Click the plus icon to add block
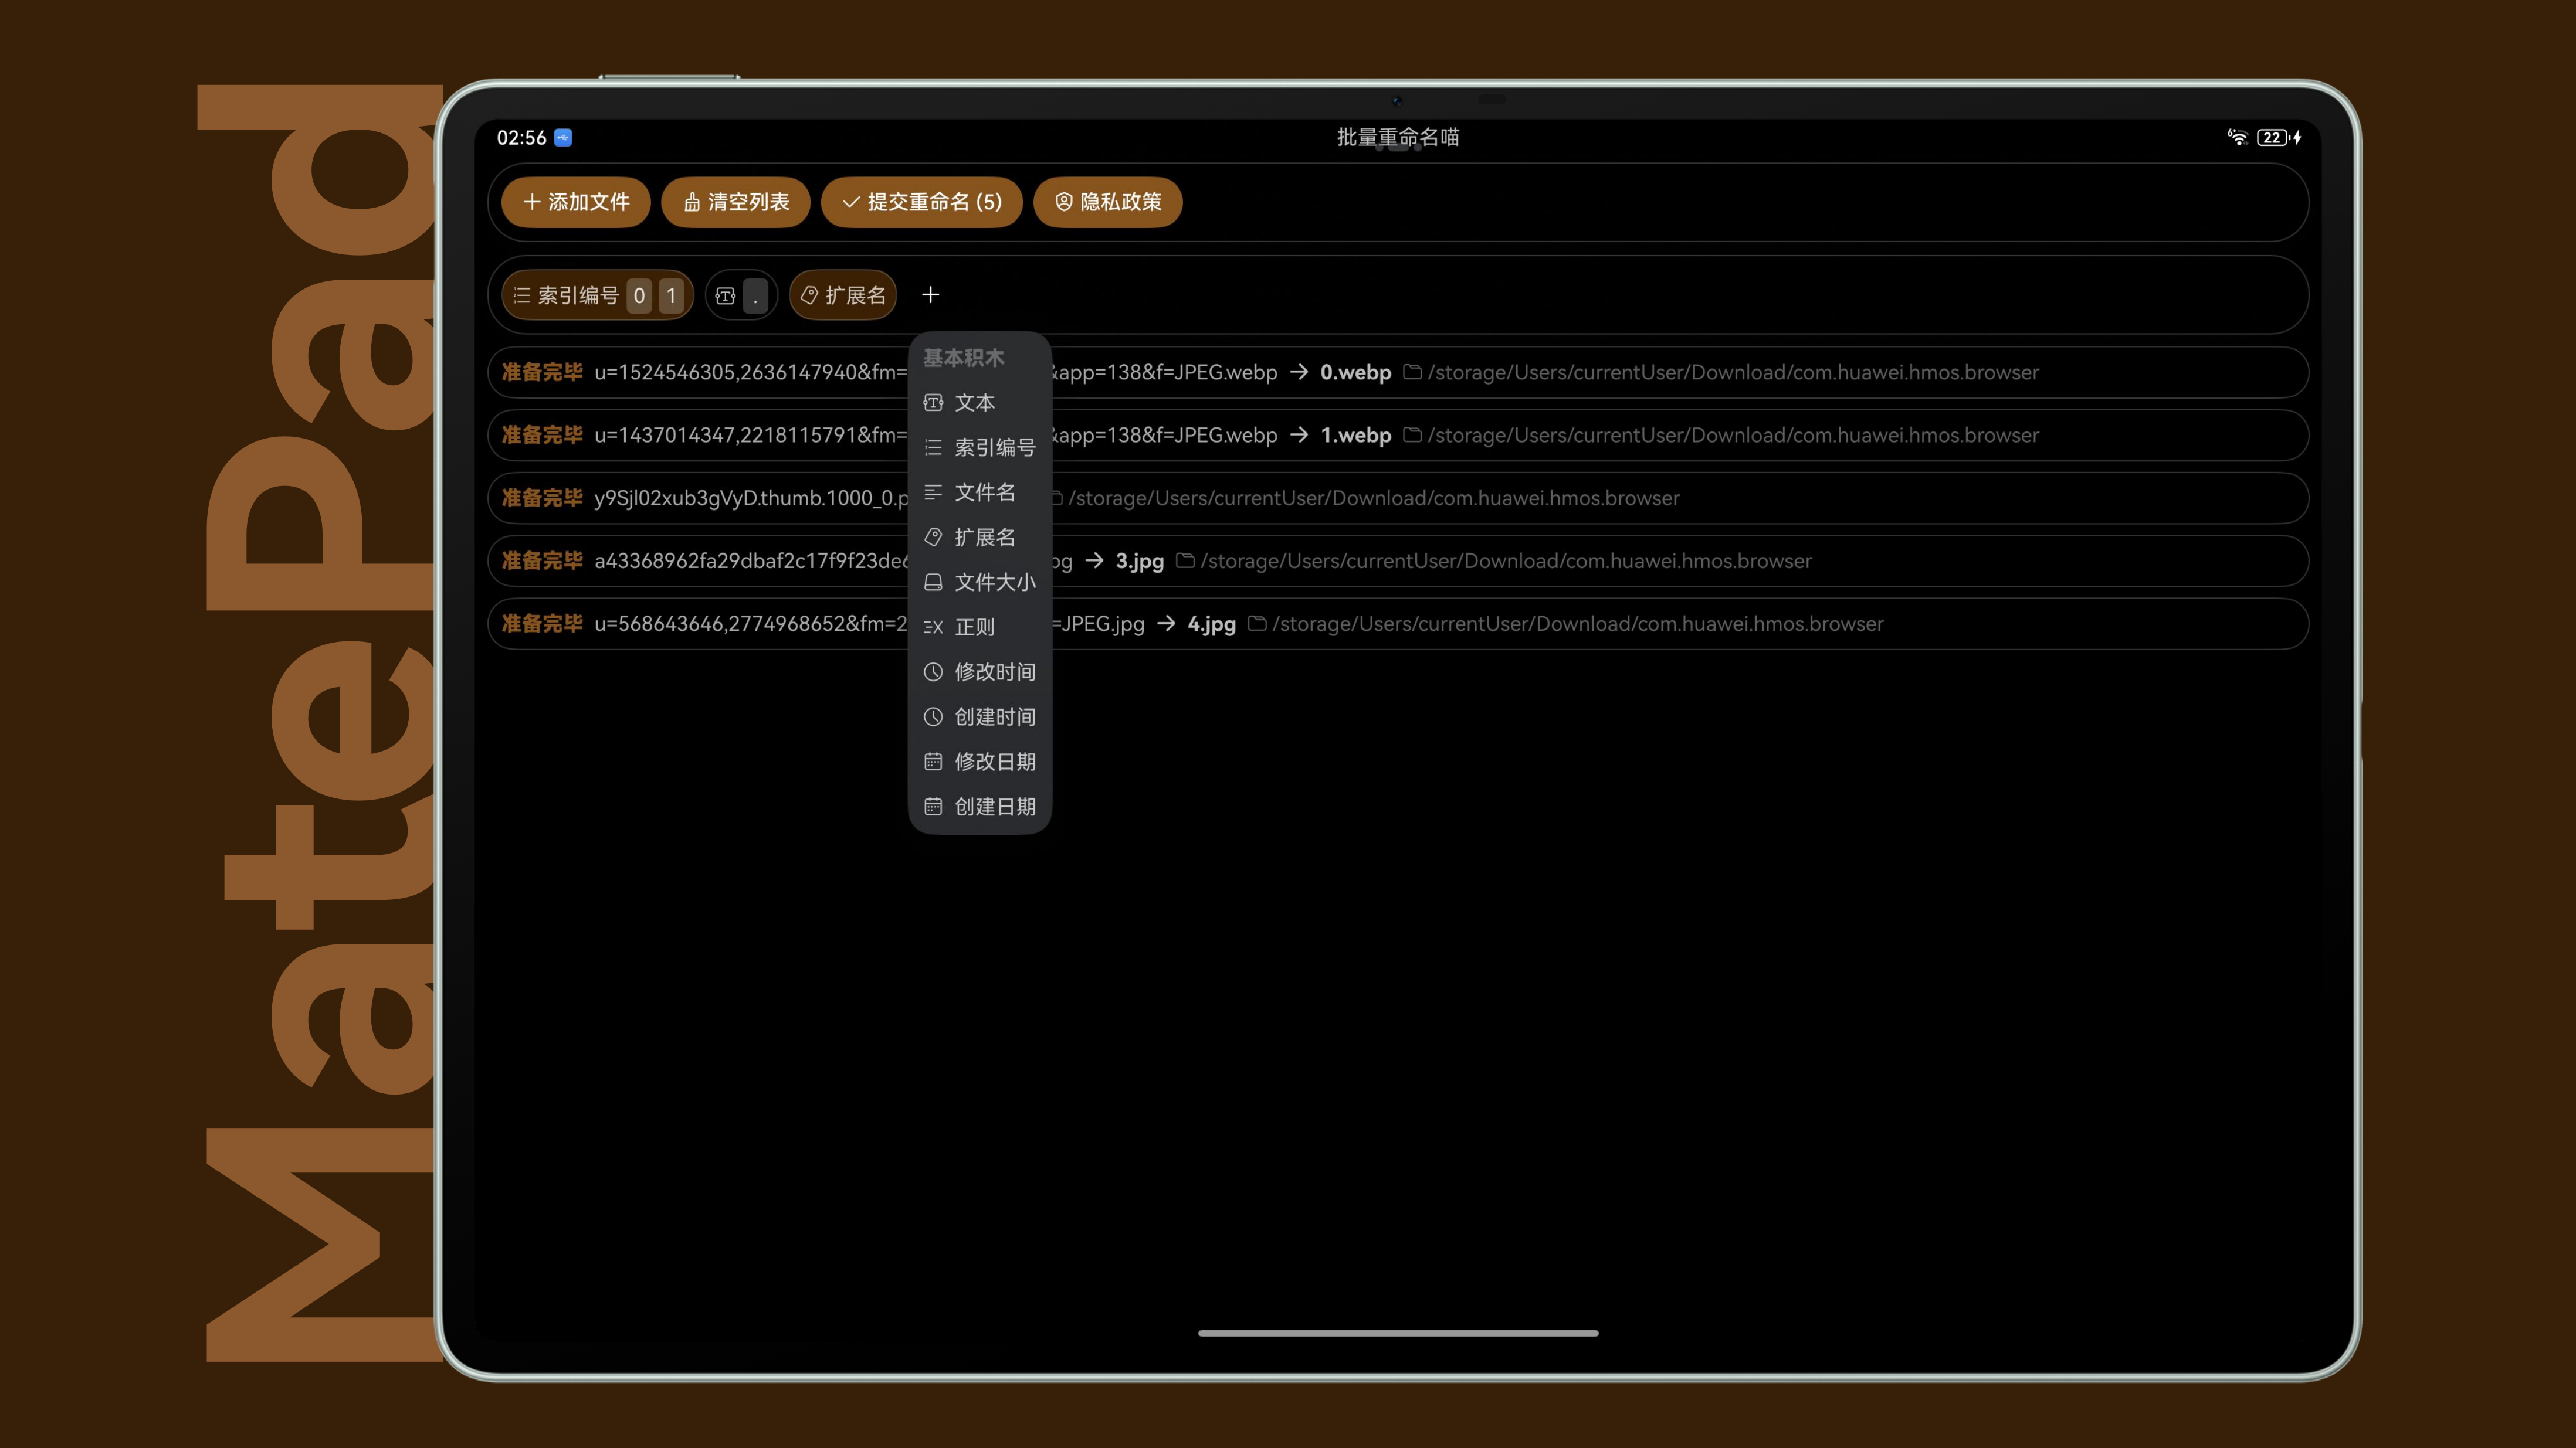The width and height of the screenshot is (2576, 1448). [930, 295]
